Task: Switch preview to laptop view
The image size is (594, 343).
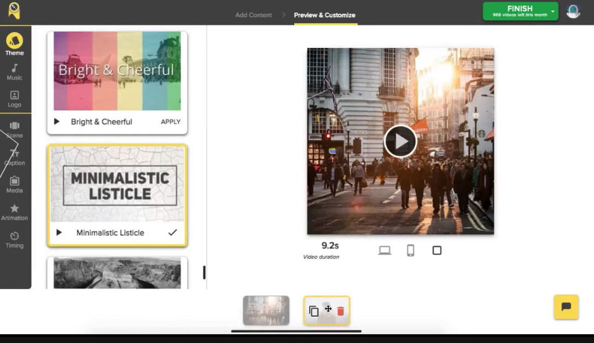Action: [385, 250]
